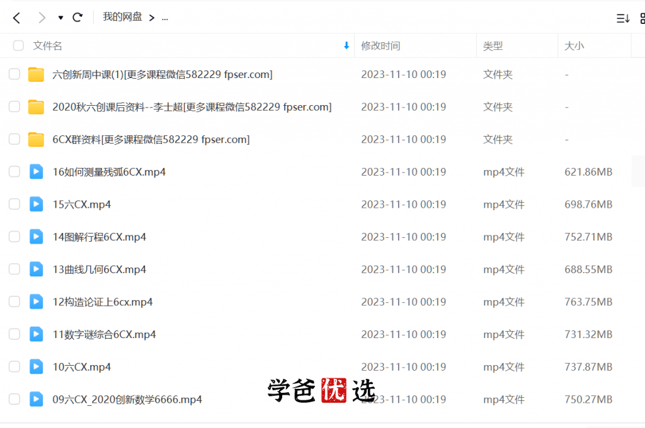The width and height of the screenshot is (645, 428).
Task: Open folder name 6CX群资料[更多课程微信582229 fpser.com]
Action: click(151, 139)
